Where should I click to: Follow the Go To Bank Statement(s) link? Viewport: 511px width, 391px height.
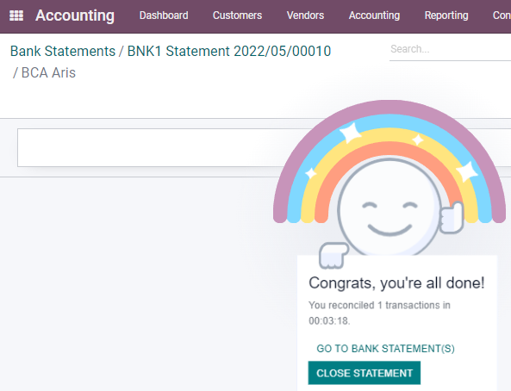pos(385,349)
